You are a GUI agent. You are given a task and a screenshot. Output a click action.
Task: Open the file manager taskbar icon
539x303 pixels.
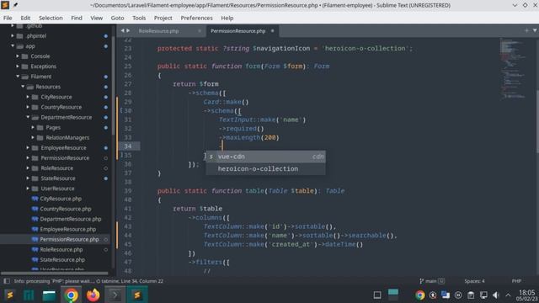(49, 295)
